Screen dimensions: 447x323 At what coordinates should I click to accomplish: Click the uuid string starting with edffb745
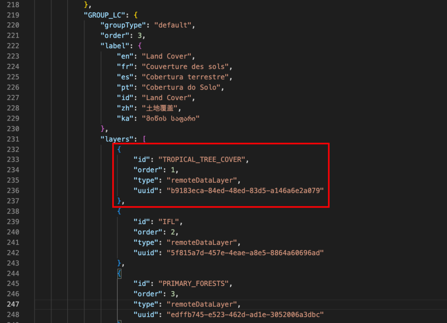(x=244, y=315)
